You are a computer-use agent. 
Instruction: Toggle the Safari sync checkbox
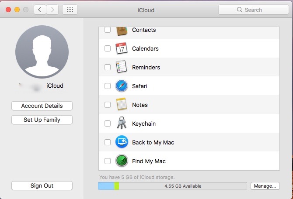click(108, 86)
